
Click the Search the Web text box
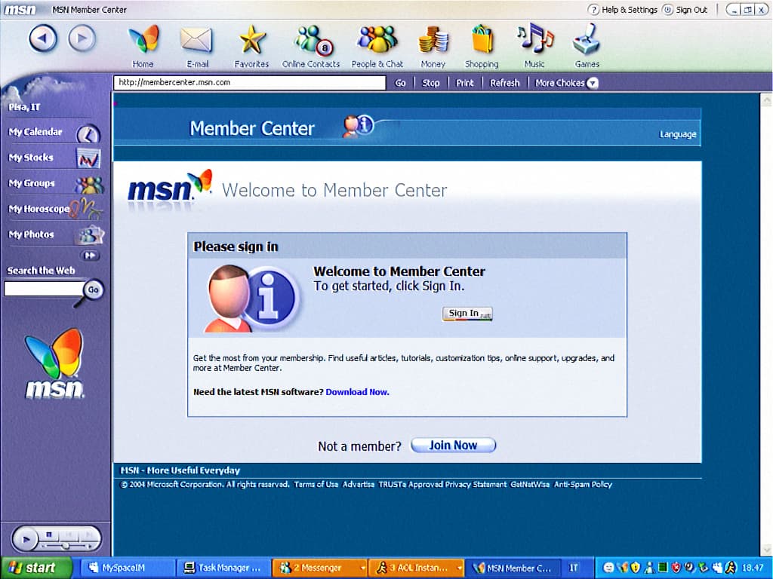[42, 289]
